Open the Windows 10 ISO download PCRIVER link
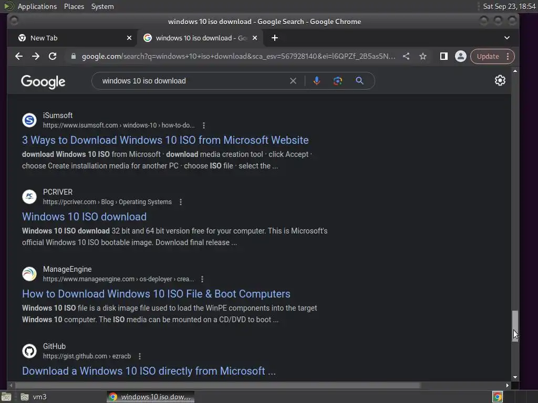Screen dimensions: 538x403 pos(85,217)
